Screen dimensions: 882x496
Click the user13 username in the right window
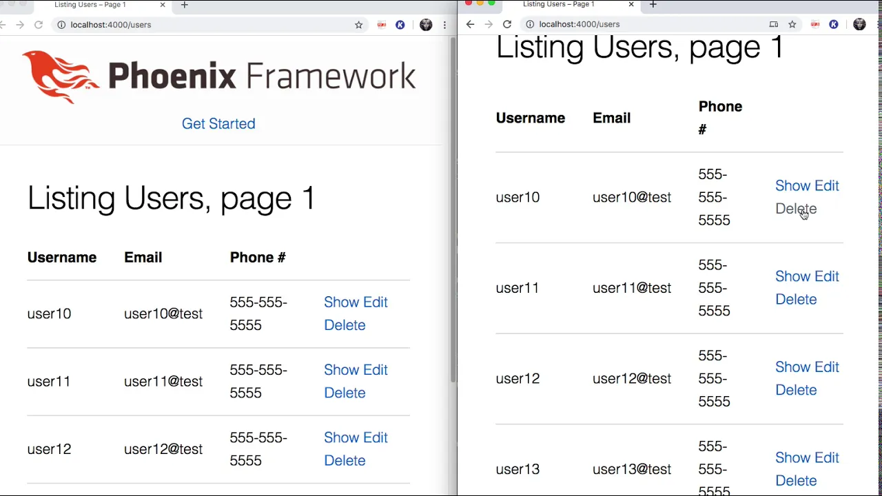coord(517,469)
